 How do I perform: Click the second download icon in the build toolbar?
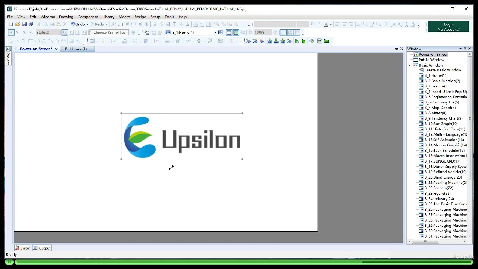coord(276,41)
